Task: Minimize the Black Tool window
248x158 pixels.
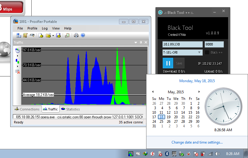Action: 215,12
